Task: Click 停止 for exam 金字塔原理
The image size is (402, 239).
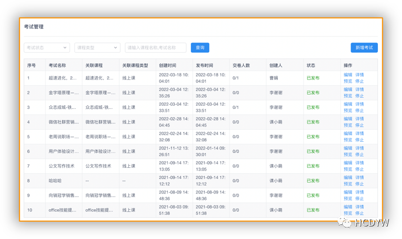Action: click(360, 96)
